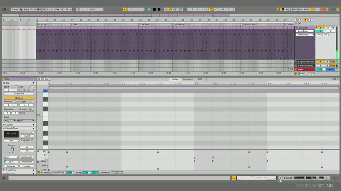Viewport: 341px width, 191px height.
Task: Click the Add Interval button
Action: coord(27,141)
